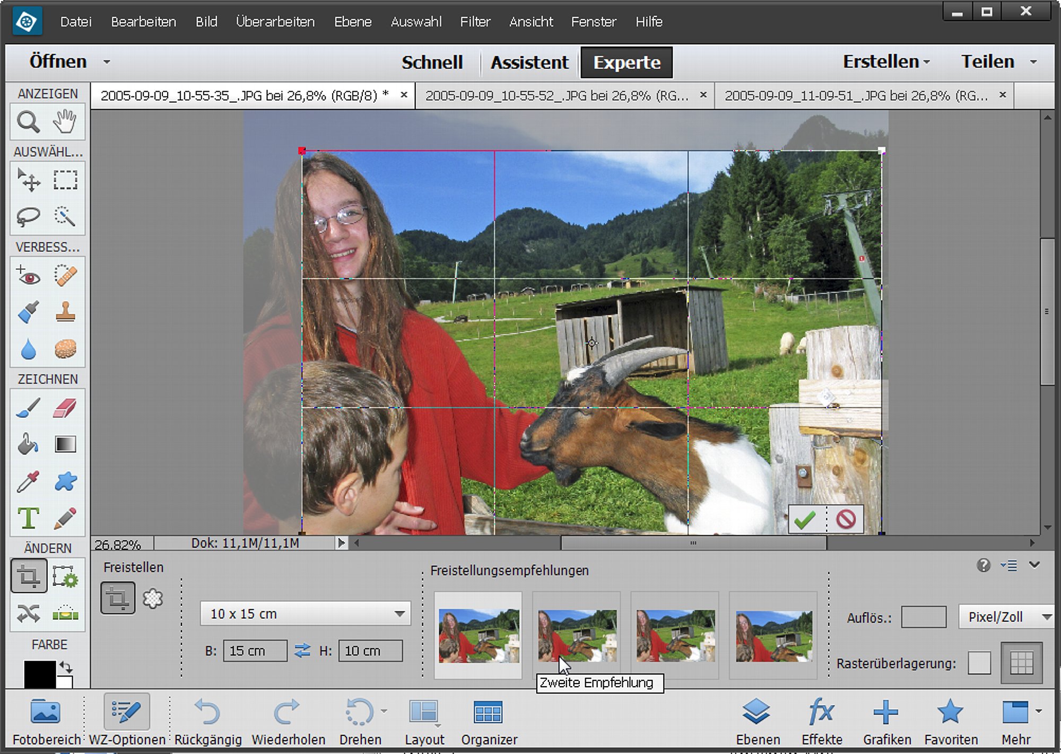
Task: Select rule of thirds grid overlay
Action: [1021, 663]
